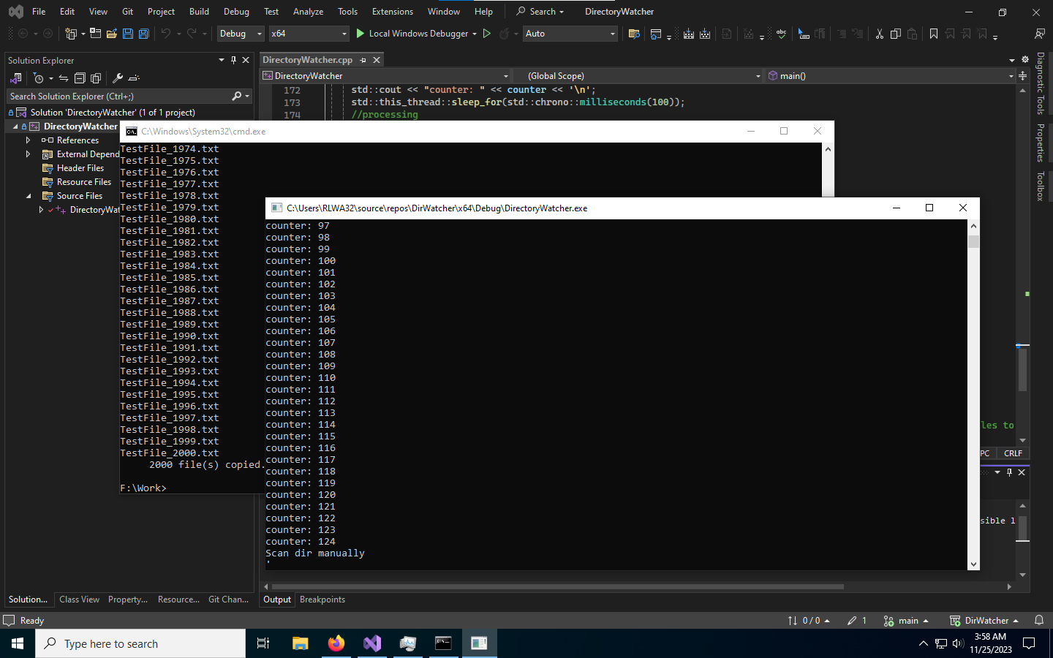The image size is (1053, 658).
Task: Open the notifications bell in status bar
Action: (x=1039, y=621)
